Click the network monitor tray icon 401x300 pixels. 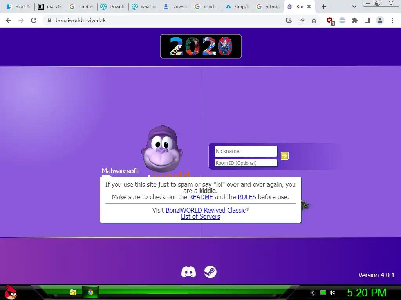(x=323, y=293)
